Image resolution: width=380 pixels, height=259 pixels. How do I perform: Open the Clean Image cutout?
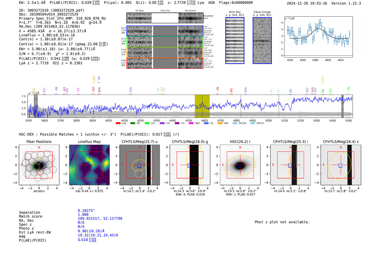(x=262, y=40)
